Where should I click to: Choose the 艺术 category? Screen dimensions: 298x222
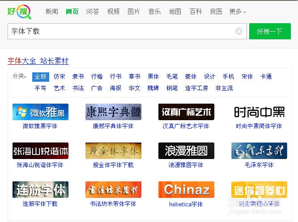tap(60, 88)
